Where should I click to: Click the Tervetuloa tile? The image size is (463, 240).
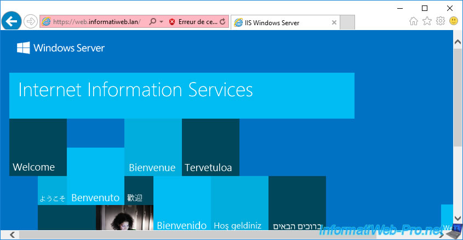(x=210, y=147)
